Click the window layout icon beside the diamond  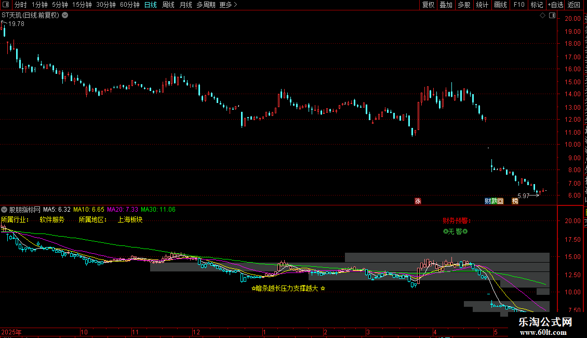[x=552, y=16]
